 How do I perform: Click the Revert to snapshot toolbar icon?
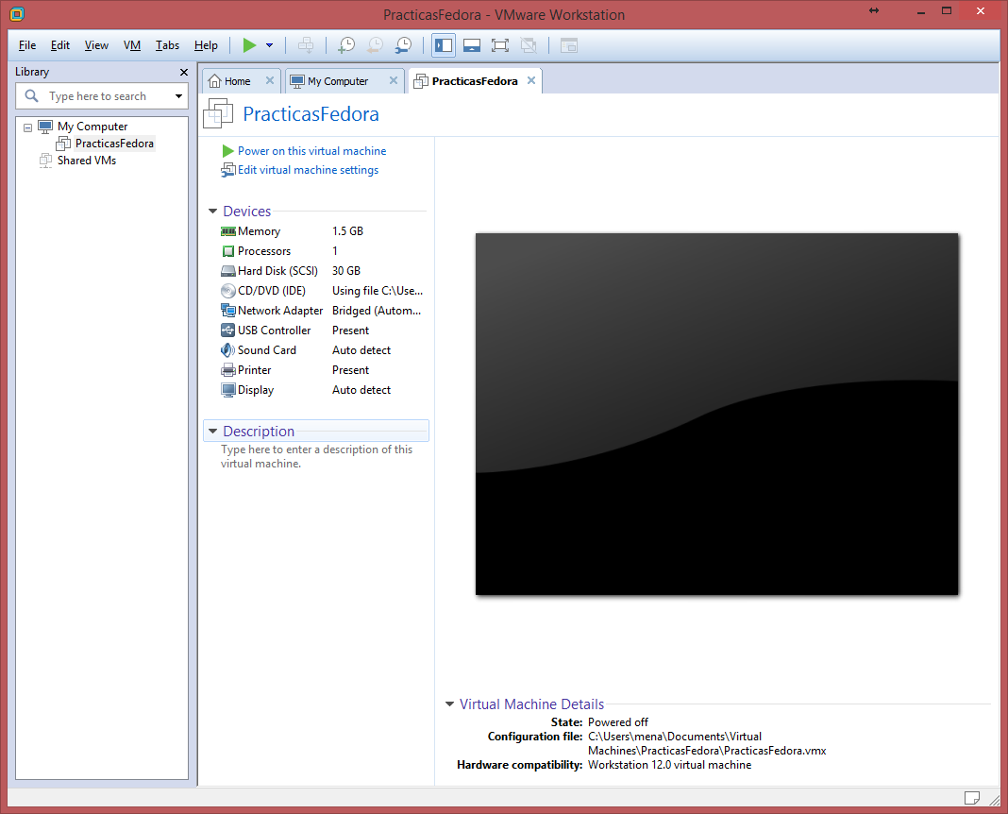tap(375, 45)
